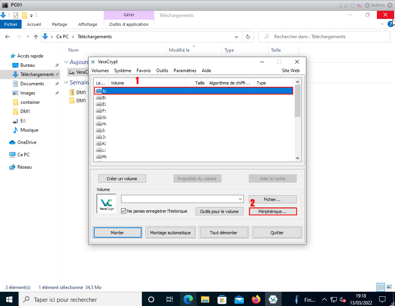Expand the volume path dropdown
Image resolution: width=395 pixels, height=306 pixels.
point(240,199)
